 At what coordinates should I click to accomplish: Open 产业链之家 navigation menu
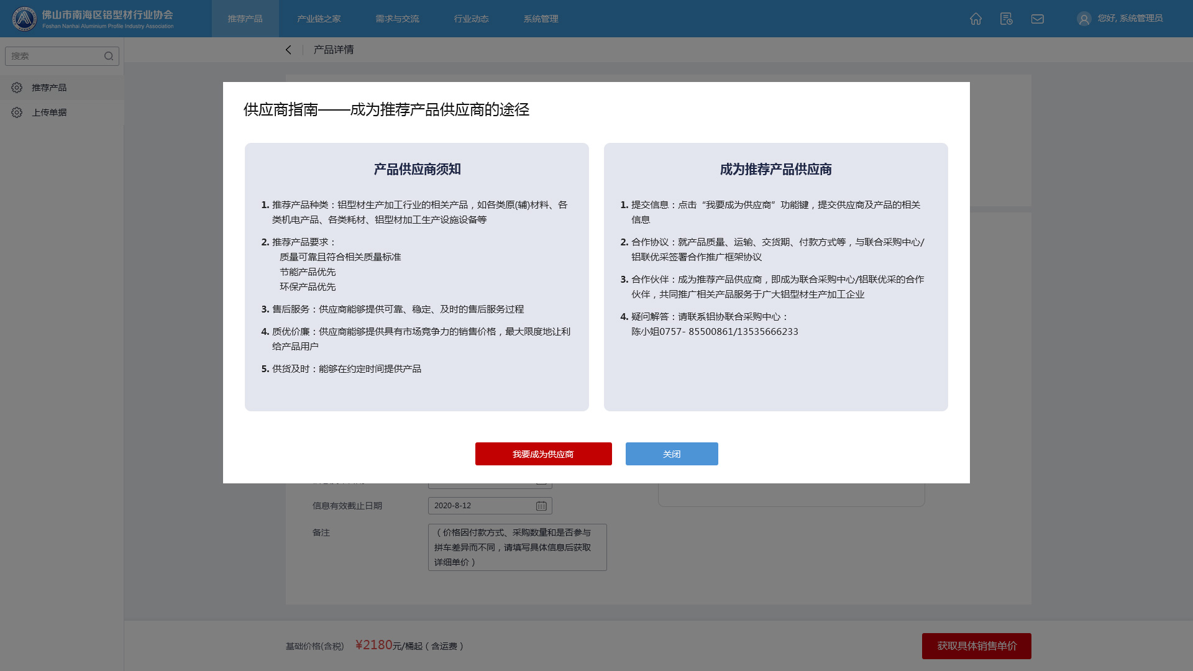(x=319, y=19)
